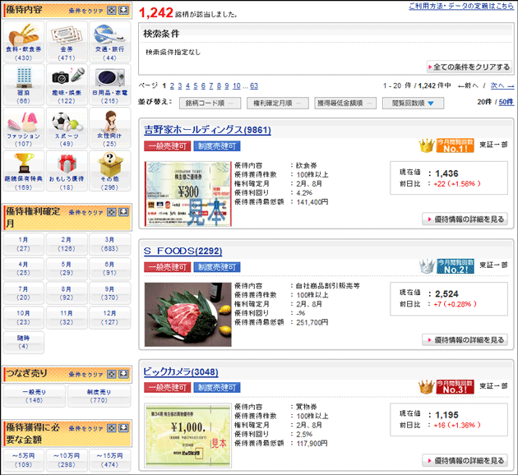Collapse the つなぎ売り panel
Viewport: 518px width, 475px height.
[x=123, y=374]
